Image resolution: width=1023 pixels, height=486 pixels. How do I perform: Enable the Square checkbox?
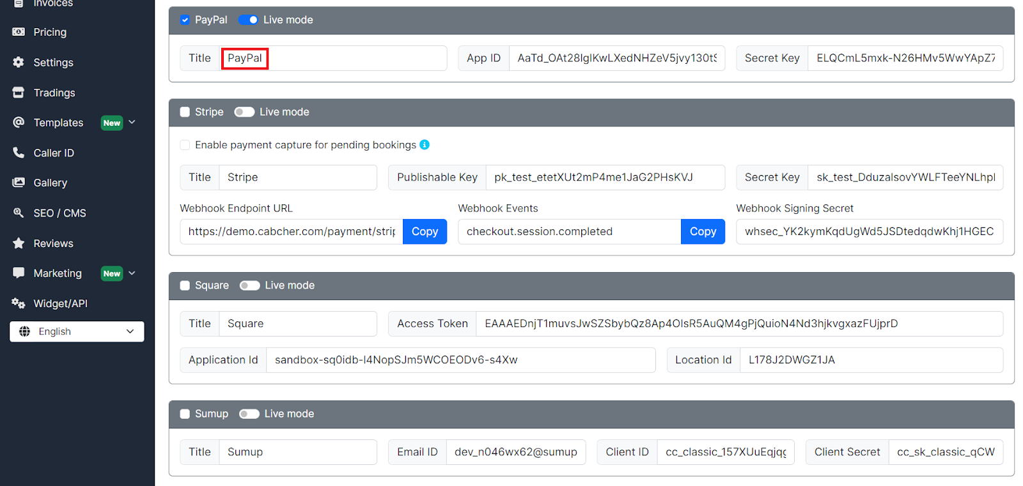[x=185, y=285]
